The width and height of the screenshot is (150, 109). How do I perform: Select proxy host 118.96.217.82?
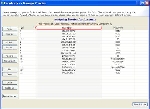point(68,34)
